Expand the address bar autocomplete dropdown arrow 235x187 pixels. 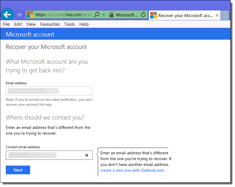coord(104,15)
